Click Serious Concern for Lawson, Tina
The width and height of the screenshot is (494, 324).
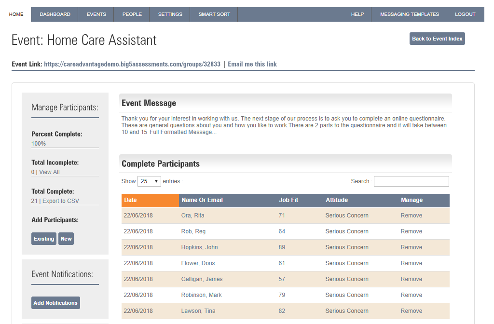[346, 311]
